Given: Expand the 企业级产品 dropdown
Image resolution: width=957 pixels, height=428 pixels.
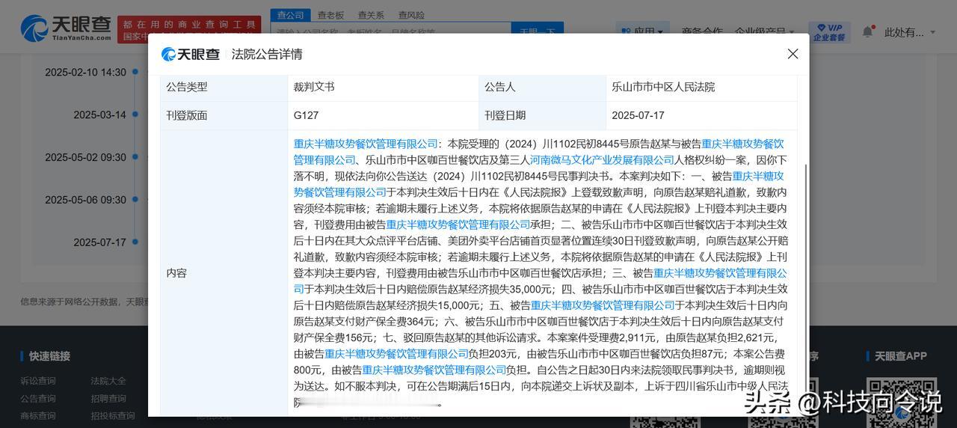Looking at the screenshot, I should click(x=764, y=32).
